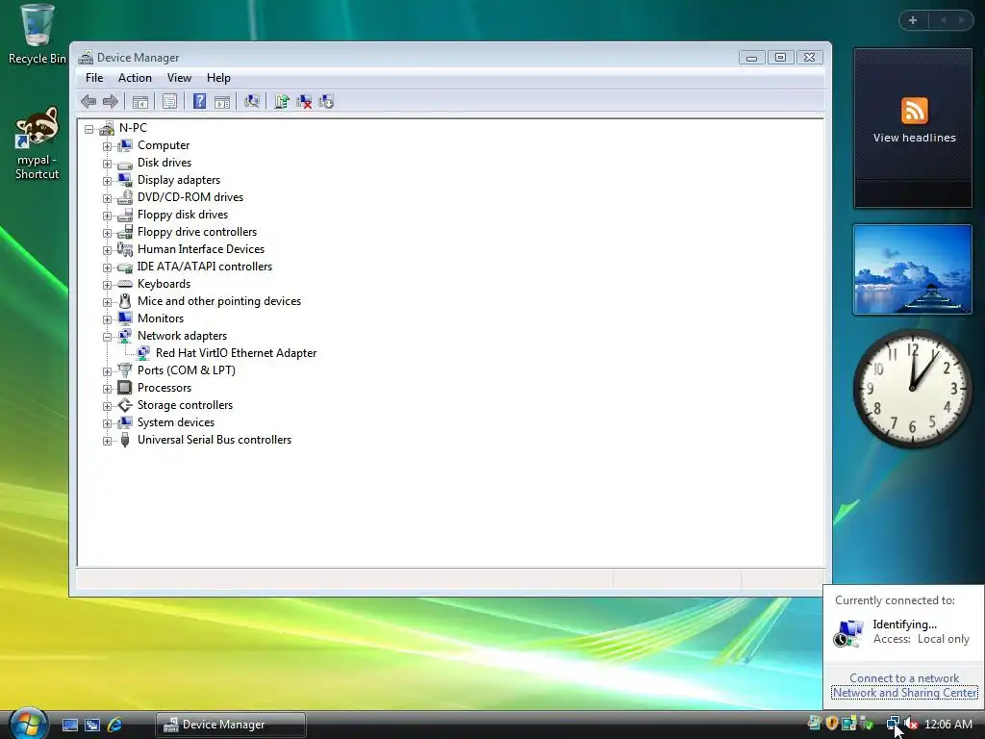Select System devices entry

click(175, 422)
